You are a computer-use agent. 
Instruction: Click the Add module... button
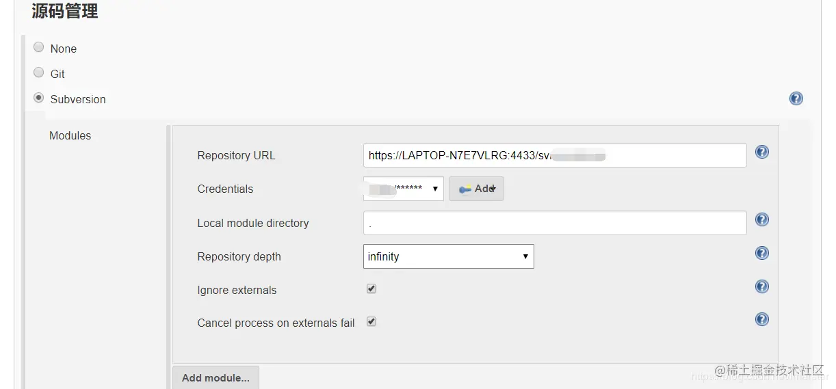pyautogui.click(x=215, y=377)
